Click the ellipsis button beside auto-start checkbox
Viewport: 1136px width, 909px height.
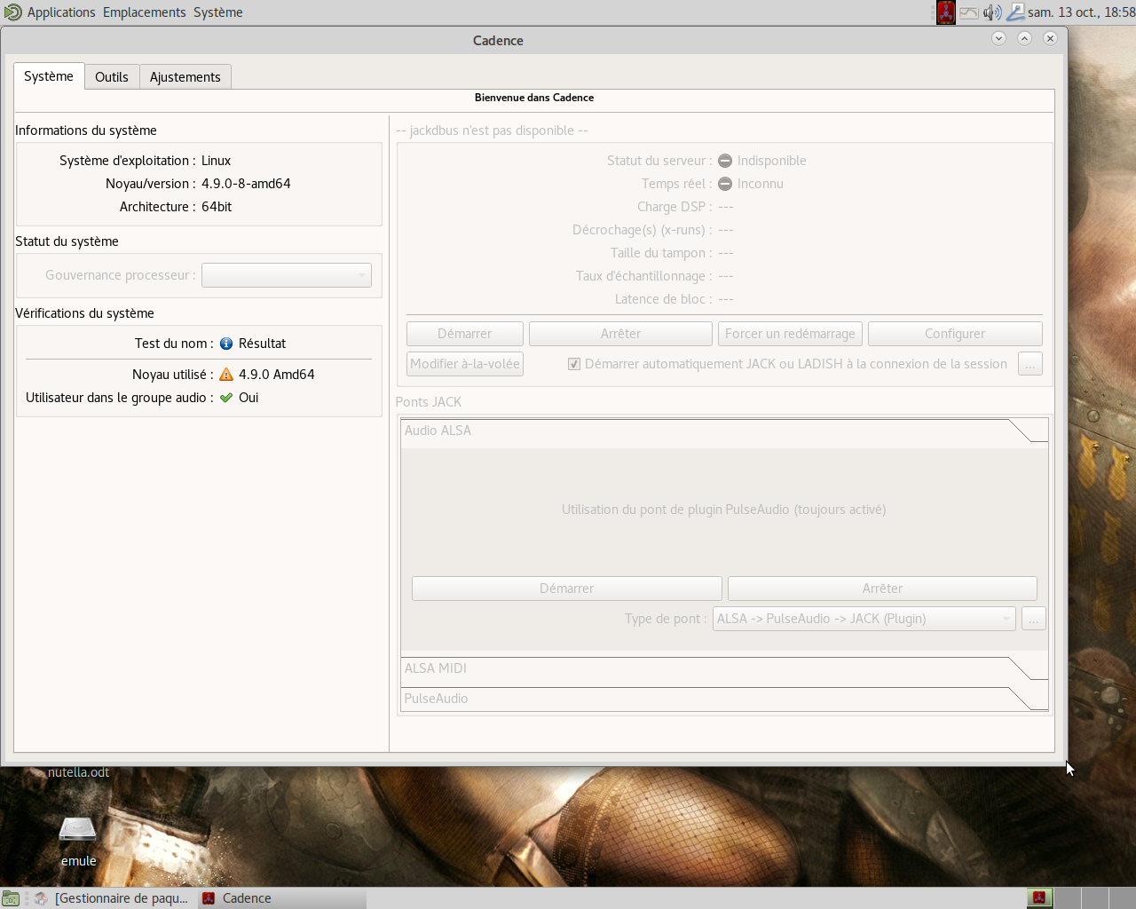pos(1030,364)
